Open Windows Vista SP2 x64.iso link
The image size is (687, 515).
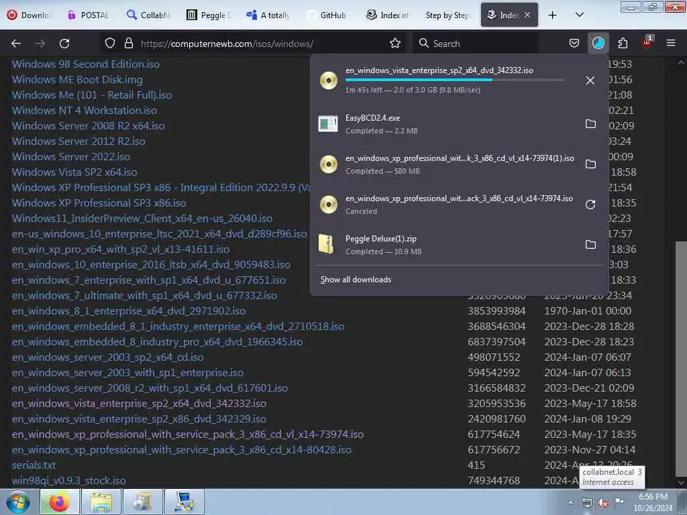pos(74,172)
